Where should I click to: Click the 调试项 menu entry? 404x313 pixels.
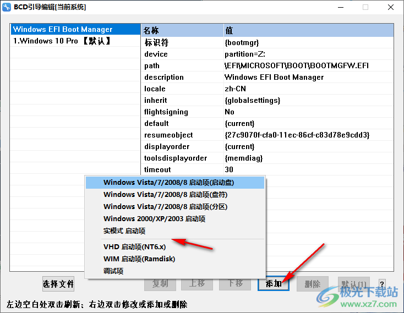[113, 271]
